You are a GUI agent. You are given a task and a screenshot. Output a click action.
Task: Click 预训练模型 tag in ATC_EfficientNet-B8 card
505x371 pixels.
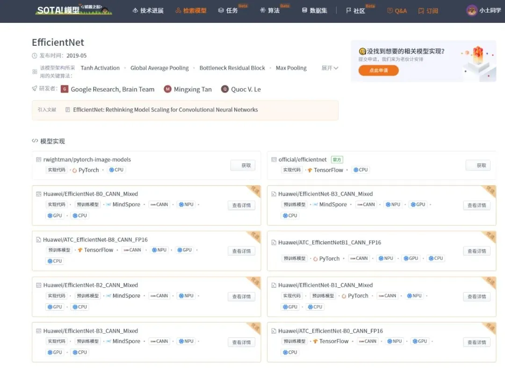pos(59,250)
